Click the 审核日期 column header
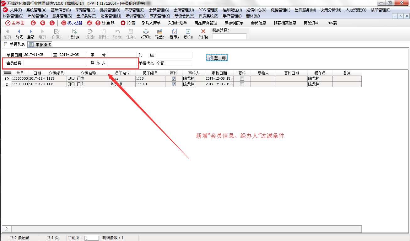This screenshot has height=241, width=410. pos(219,73)
